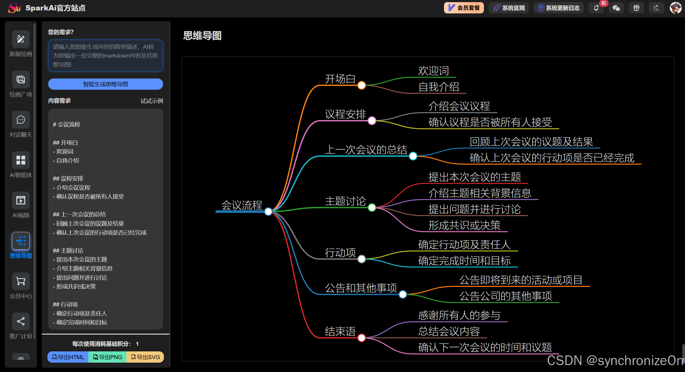
Task: Collapse the 开场白 branch node circle
Action: (x=362, y=85)
